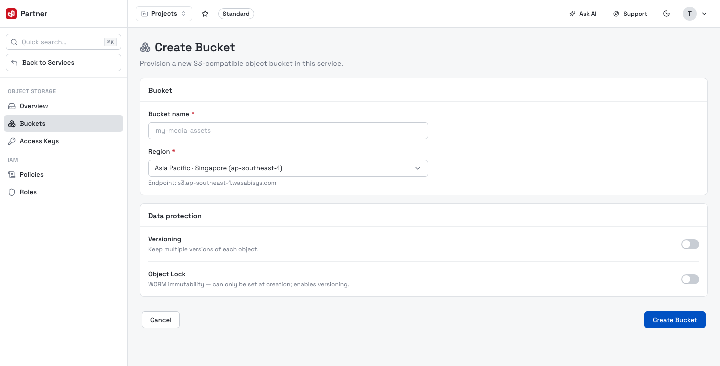Viewport: 720px width, 366px height.
Task: Focus the Bucket name input field
Action: 288,131
